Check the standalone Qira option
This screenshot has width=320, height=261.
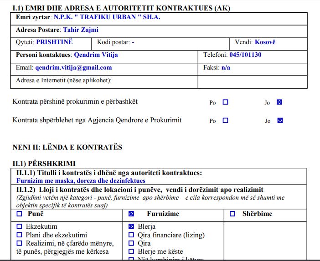coord(131,243)
